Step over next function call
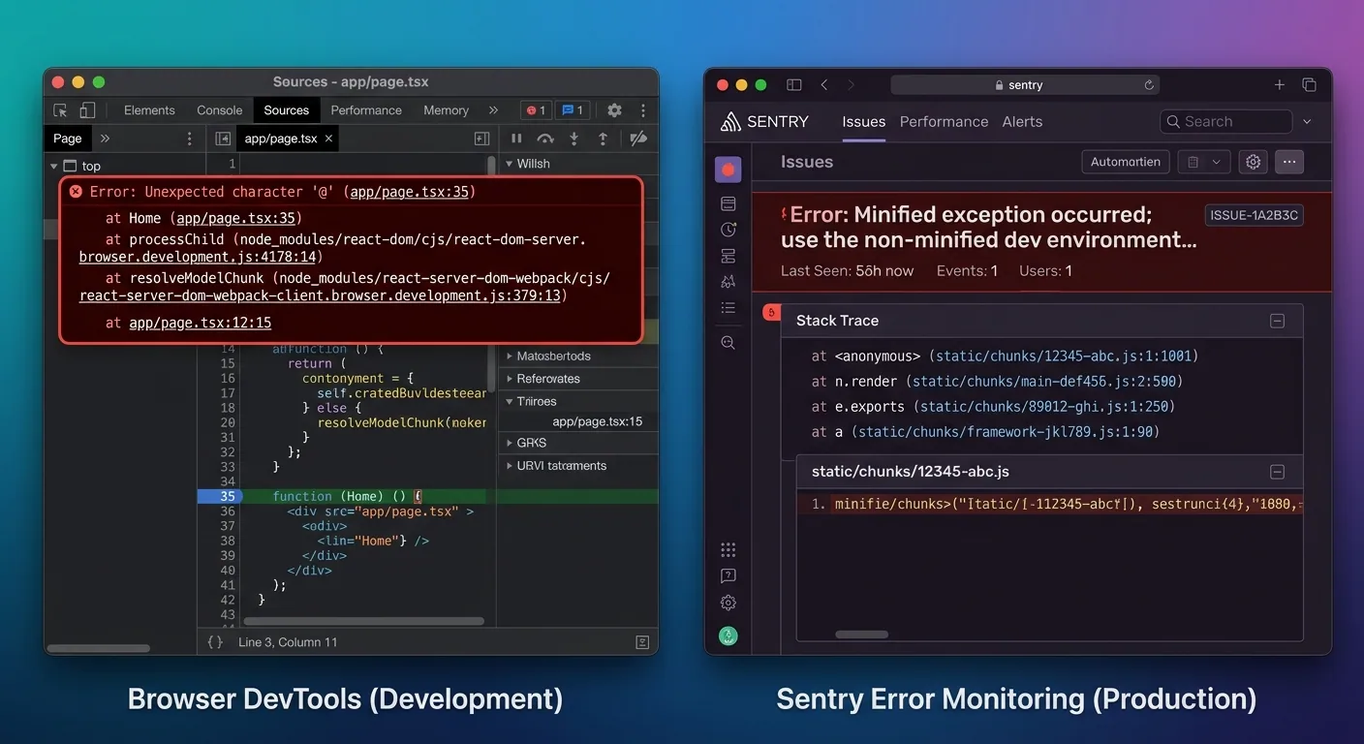The height and width of the screenshot is (744, 1364). tap(545, 139)
